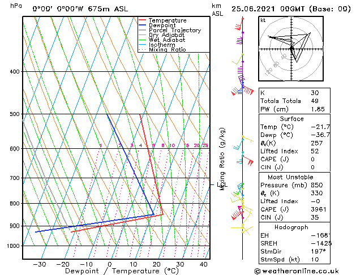Click the PW (cm) value '1.85'
The image size is (356, 275).
pyautogui.click(x=318, y=109)
